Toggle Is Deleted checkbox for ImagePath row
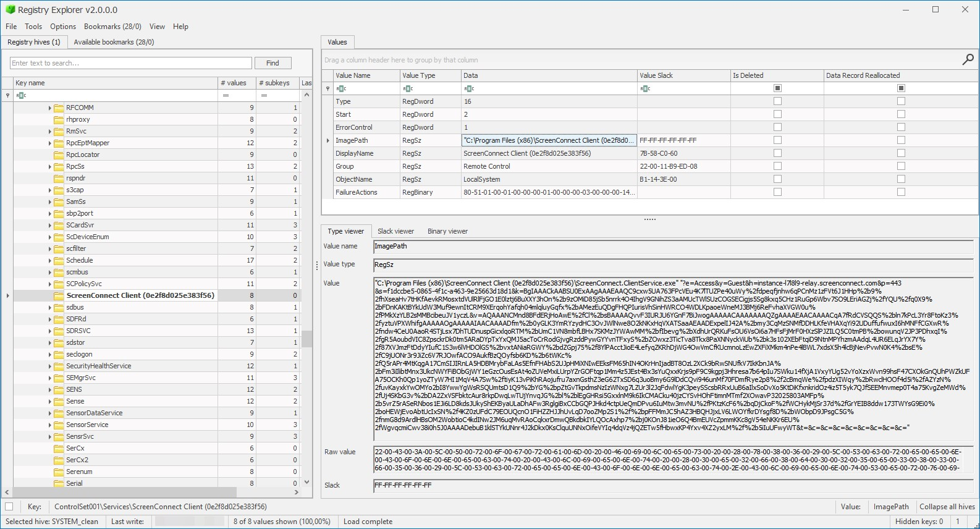The width and height of the screenshot is (980, 529). pyautogui.click(x=777, y=140)
